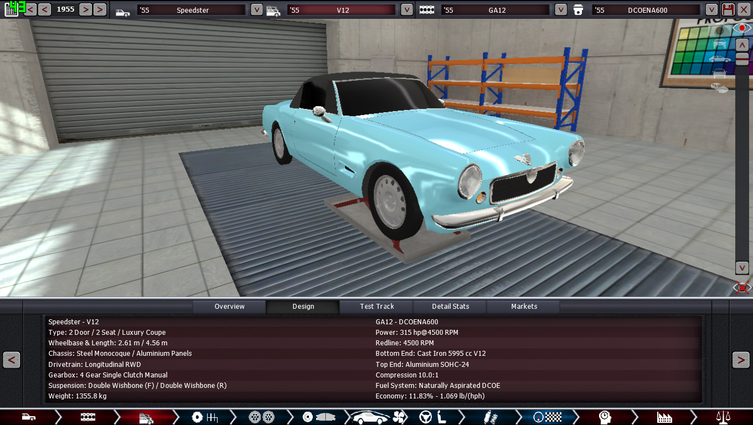This screenshot has height=425, width=753.
Task: Click the left arrow previous page button
Action: (12, 360)
